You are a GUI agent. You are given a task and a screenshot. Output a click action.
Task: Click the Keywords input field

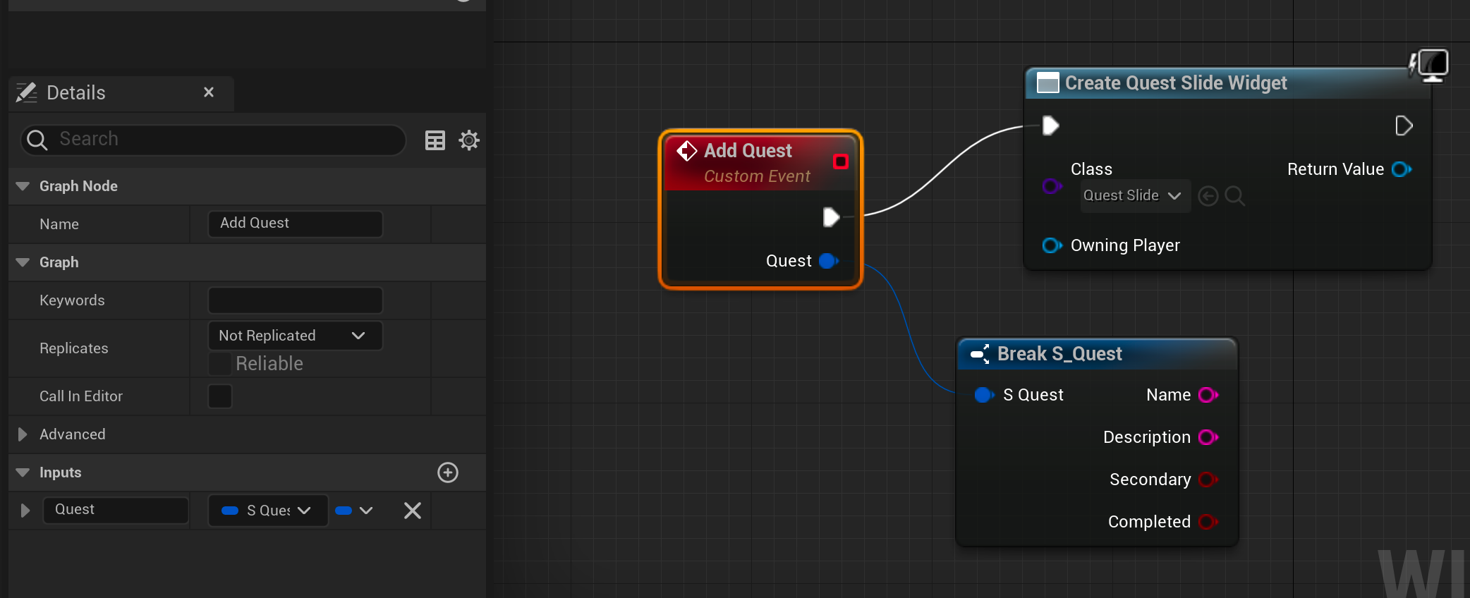pos(296,300)
